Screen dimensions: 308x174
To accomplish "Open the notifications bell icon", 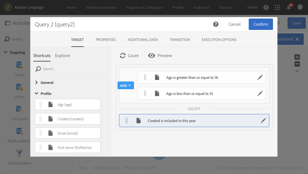I will point(289,7).
